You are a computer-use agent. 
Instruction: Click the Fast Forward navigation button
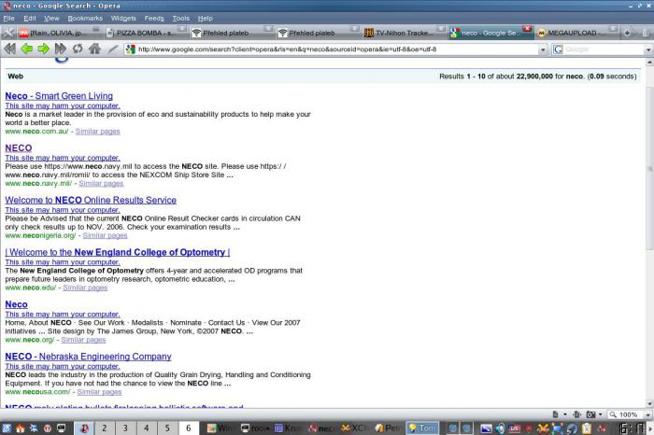(61, 49)
